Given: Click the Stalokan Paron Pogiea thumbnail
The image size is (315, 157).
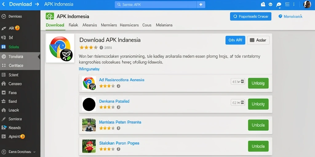Looking at the screenshot, I should click(x=89, y=146).
